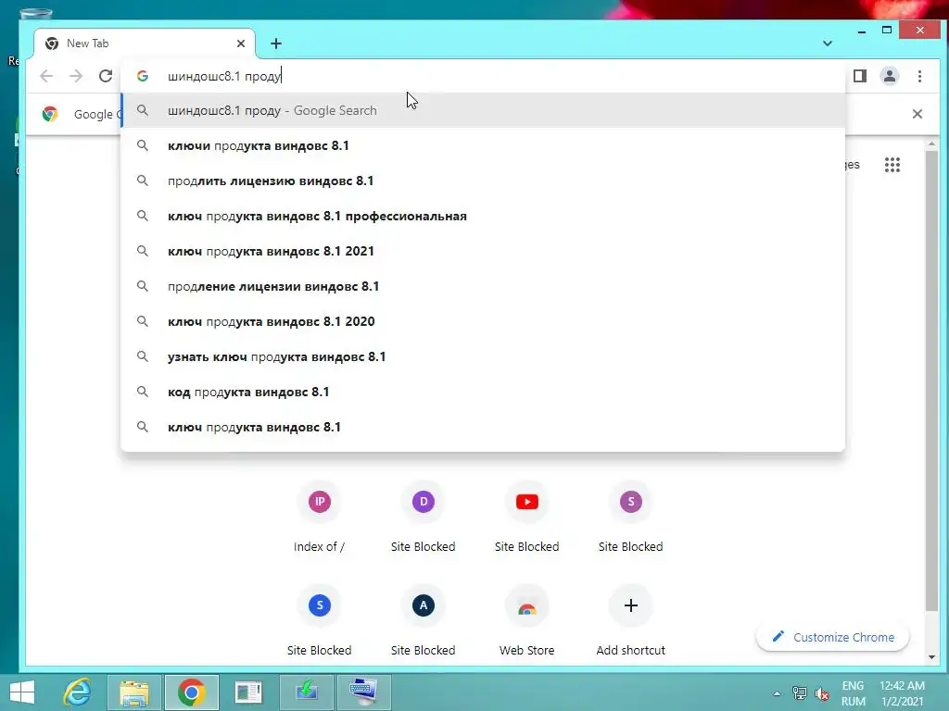Select 'продление лицензии виндовс 8.1' suggestion
This screenshot has width=949, height=711.
pyautogui.click(x=483, y=286)
